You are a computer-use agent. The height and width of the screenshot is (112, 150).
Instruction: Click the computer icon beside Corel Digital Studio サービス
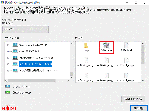pos(15,45)
